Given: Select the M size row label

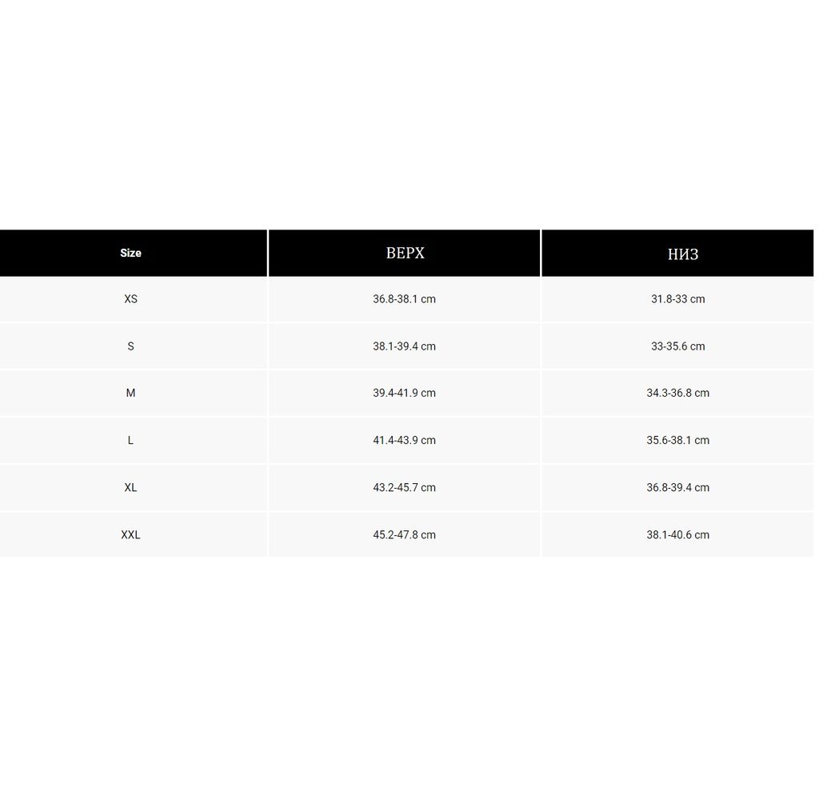Looking at the screenshot, I should tap(130, 393).
